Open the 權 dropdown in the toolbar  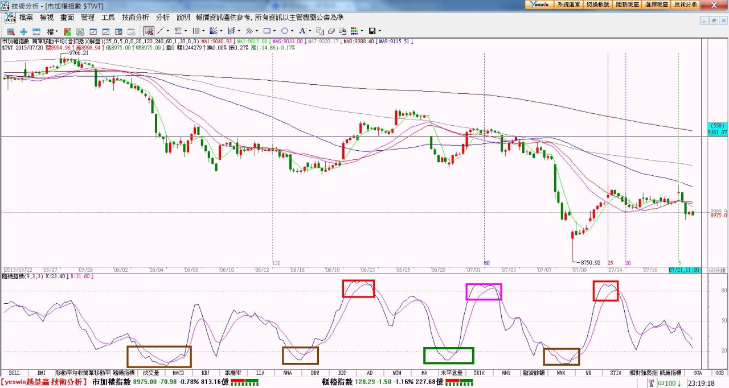point(52,31)
